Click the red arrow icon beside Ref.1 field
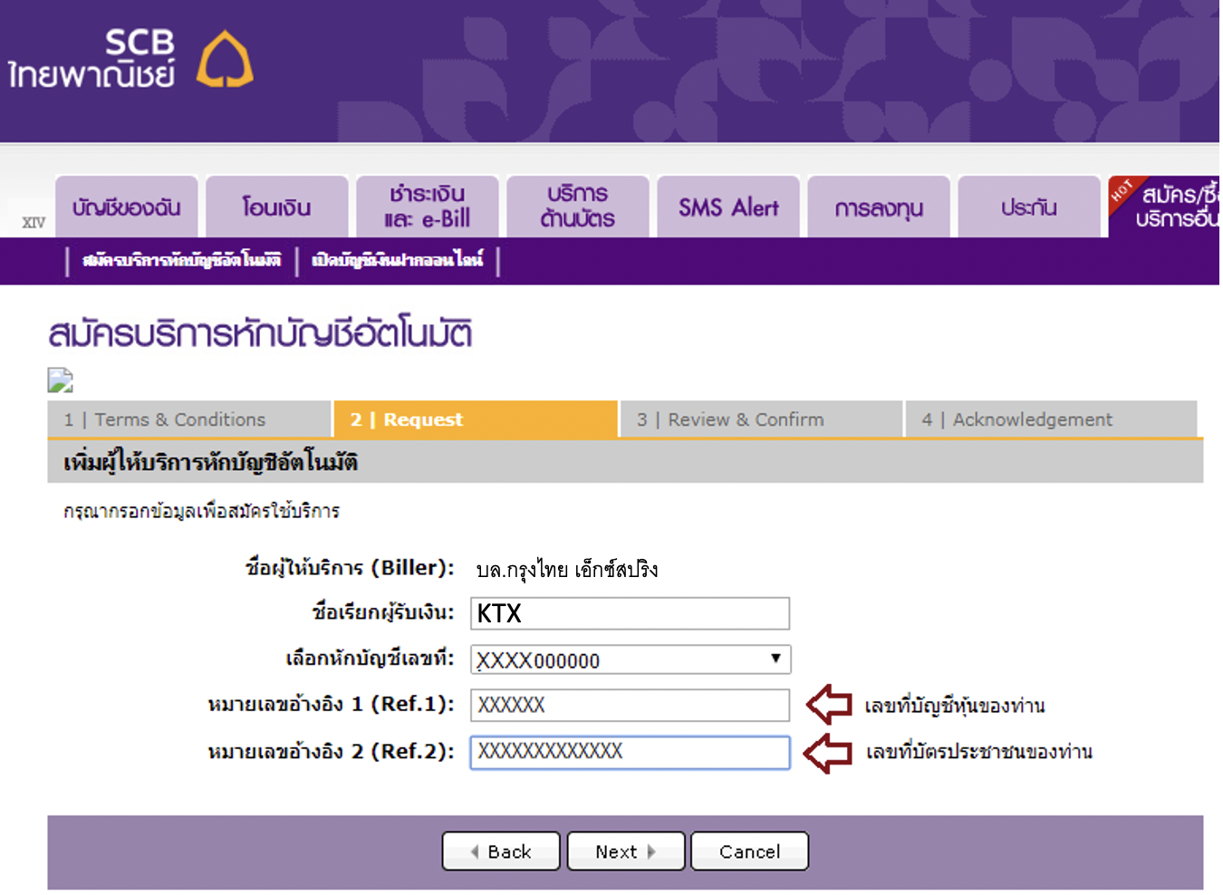 (827, 705)
